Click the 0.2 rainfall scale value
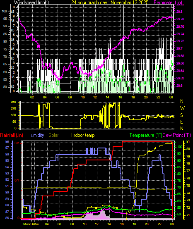 pos(17,143)
